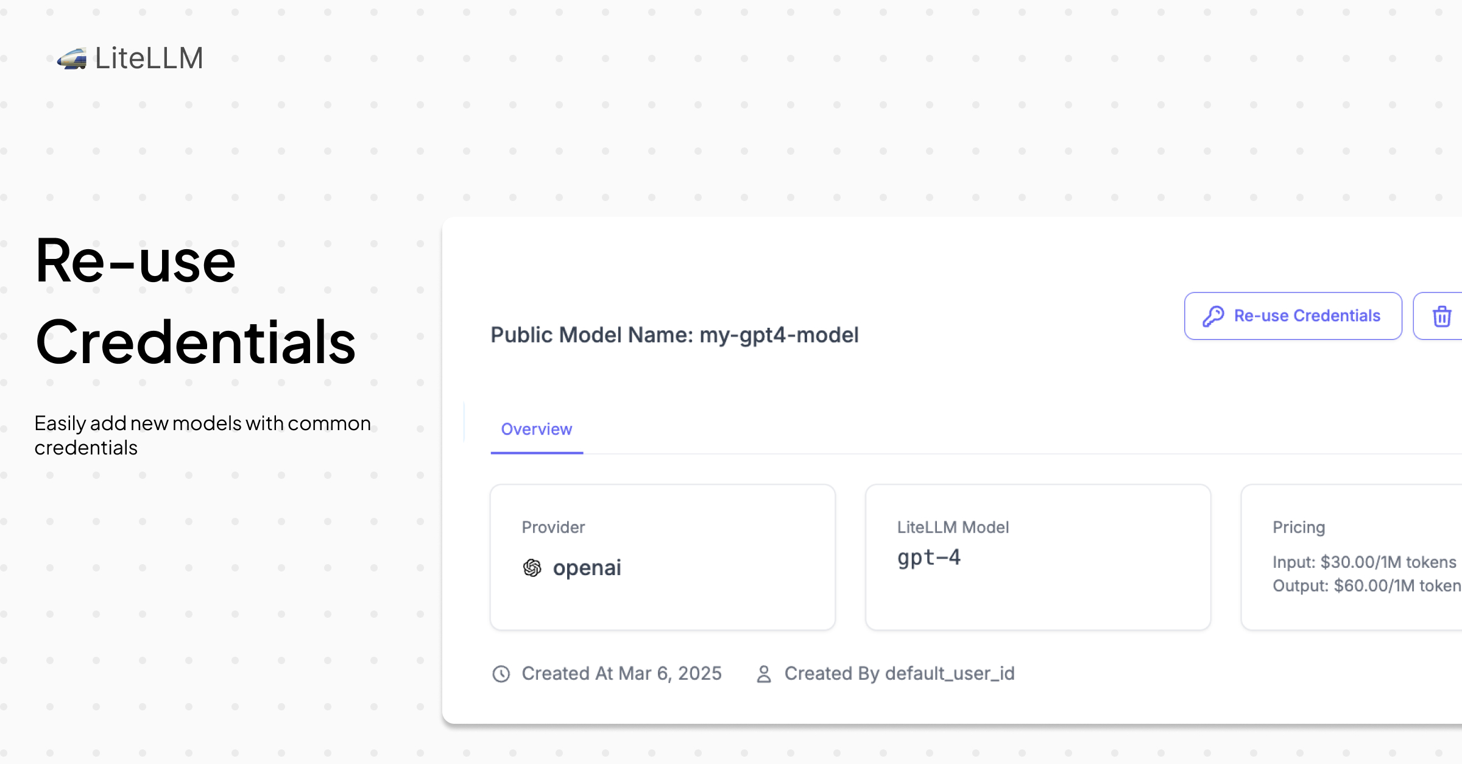Select the openai provider name
This screenshot has width=1462, height=764.
587,568
